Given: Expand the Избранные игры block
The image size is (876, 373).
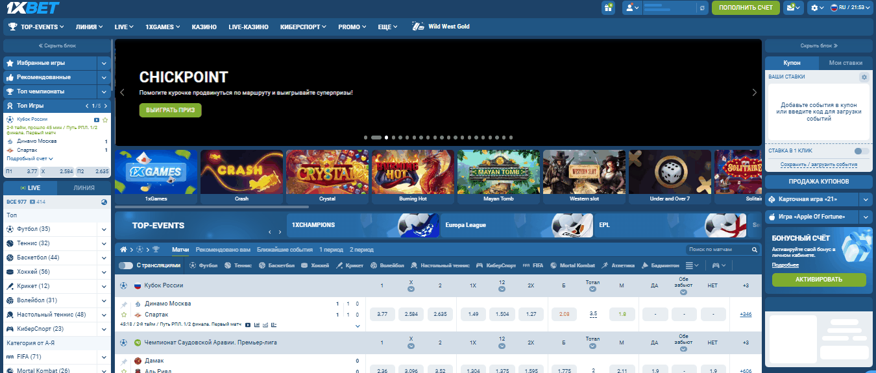Looking at the screenshot, I should coord(104,63).
